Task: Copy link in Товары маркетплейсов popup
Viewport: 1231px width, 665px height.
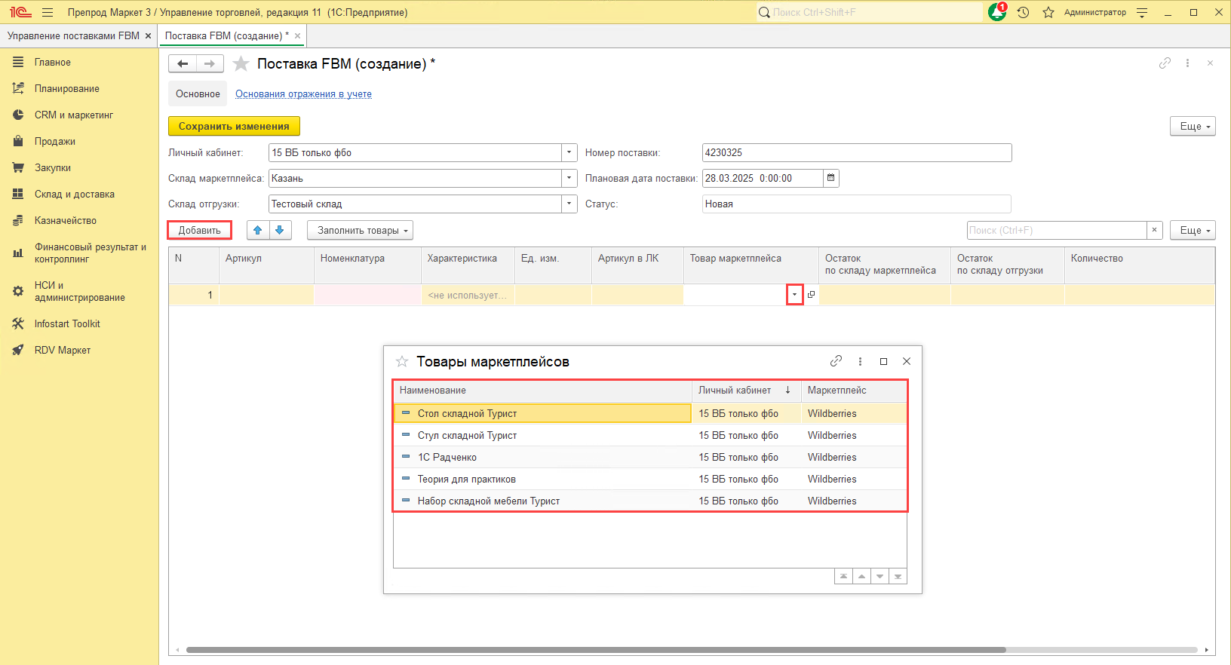Action: point(836,361)
